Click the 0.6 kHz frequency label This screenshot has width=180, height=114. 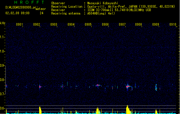pos(3,108)
